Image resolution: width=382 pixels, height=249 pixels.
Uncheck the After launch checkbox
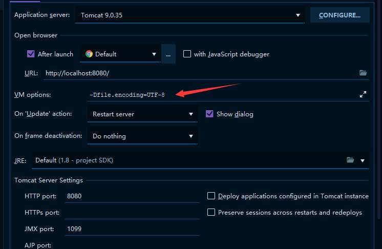coord(31,54)
